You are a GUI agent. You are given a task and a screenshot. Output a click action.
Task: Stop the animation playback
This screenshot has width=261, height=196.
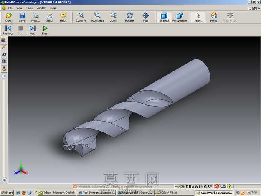coord(20,30)
